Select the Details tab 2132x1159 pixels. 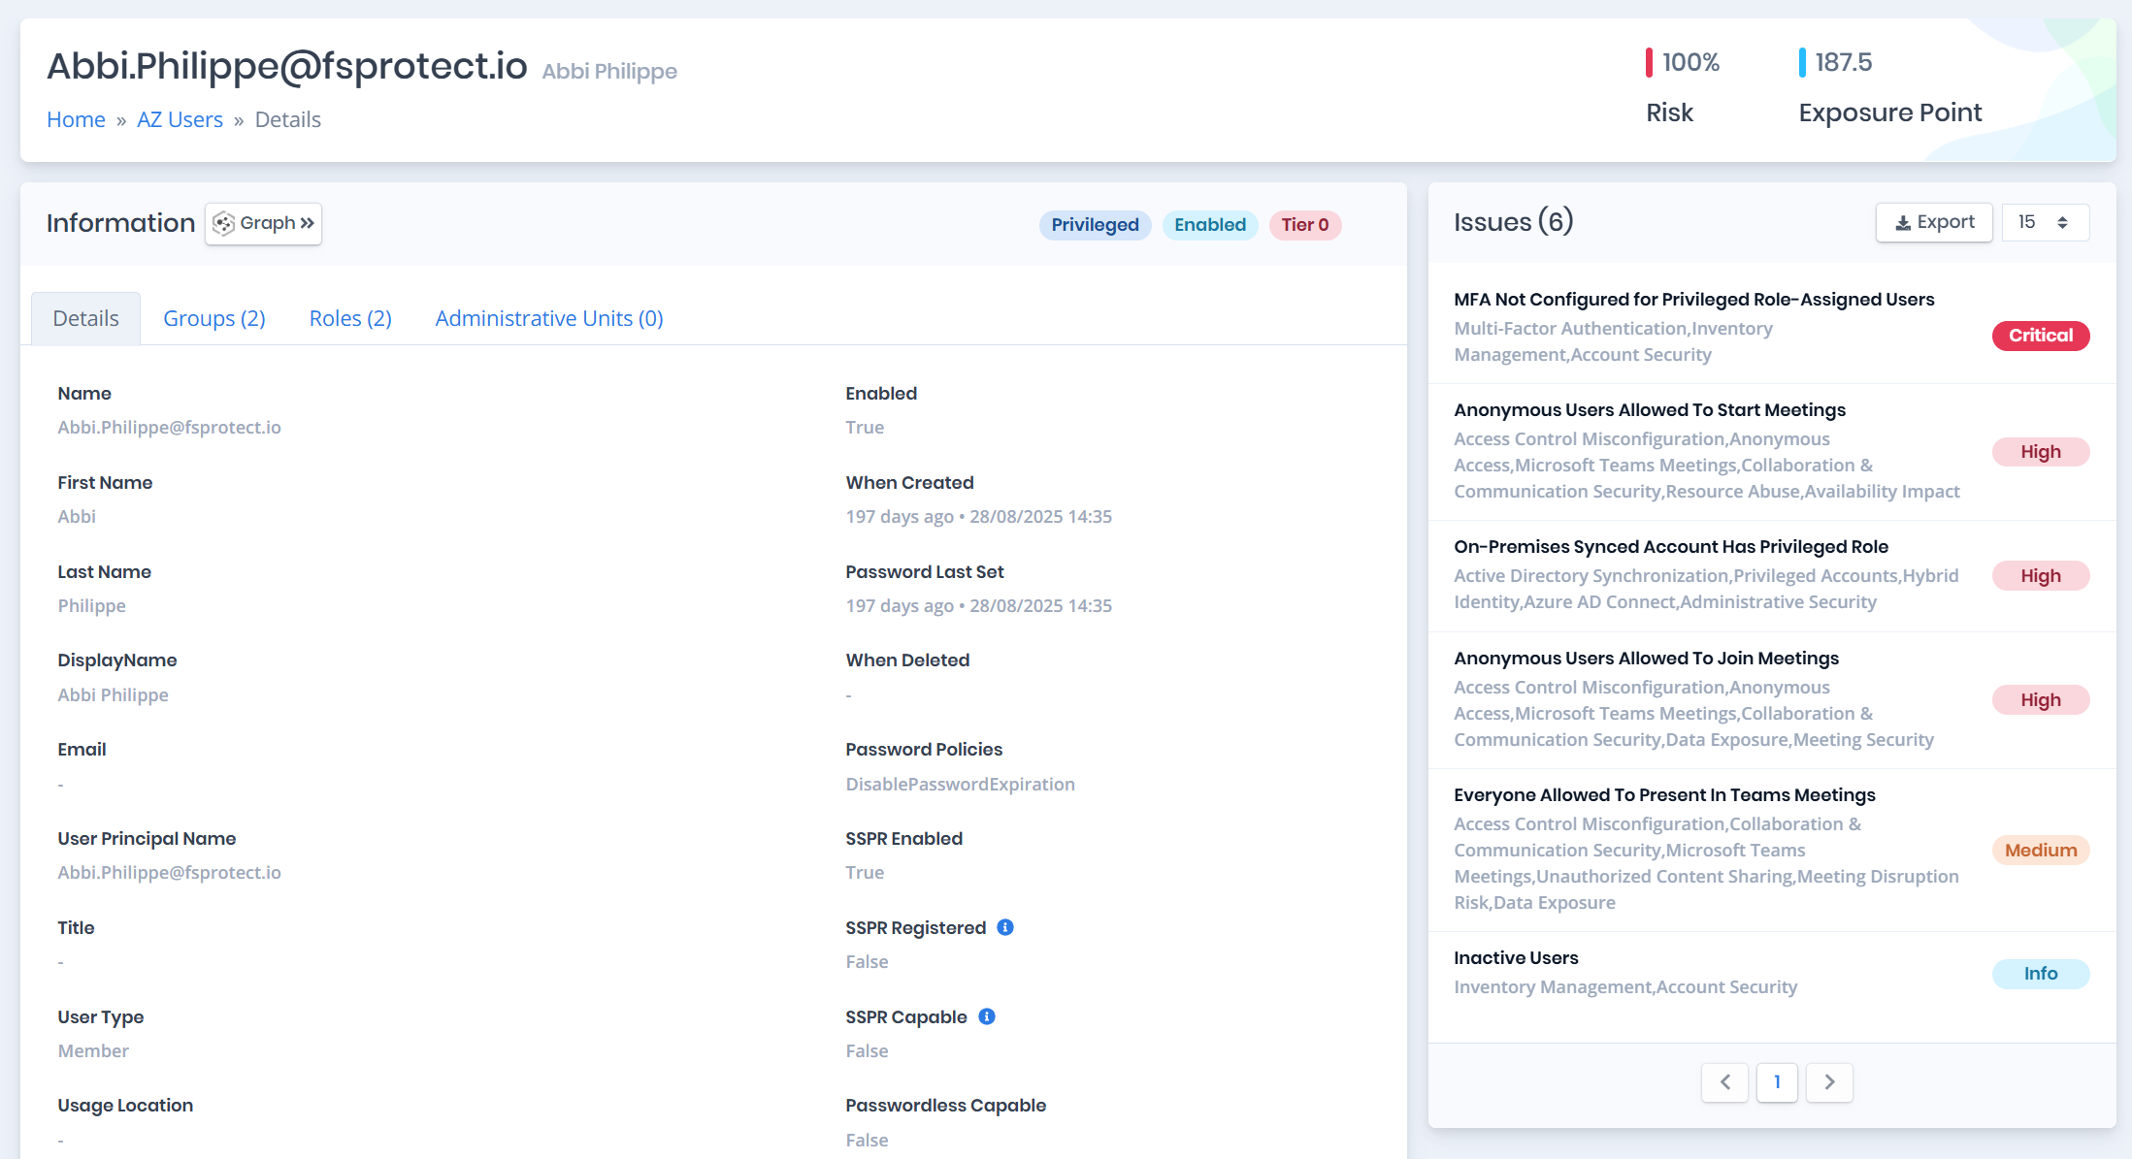tap(85, 318)
